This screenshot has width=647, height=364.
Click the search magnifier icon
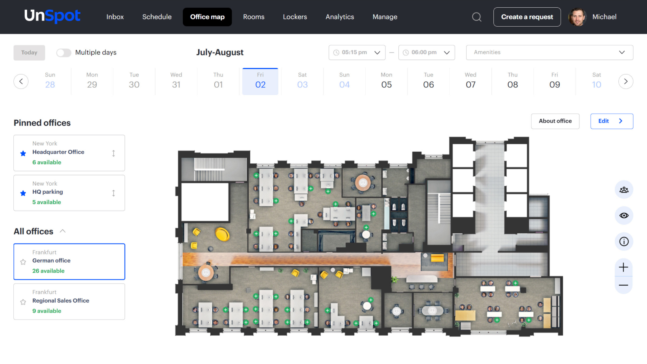[x=477, y=17]
